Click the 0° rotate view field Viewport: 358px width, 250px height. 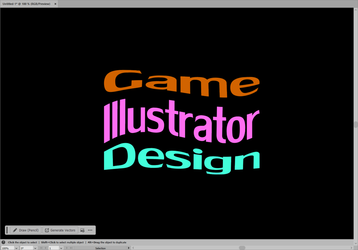click(x=26, y=248)
